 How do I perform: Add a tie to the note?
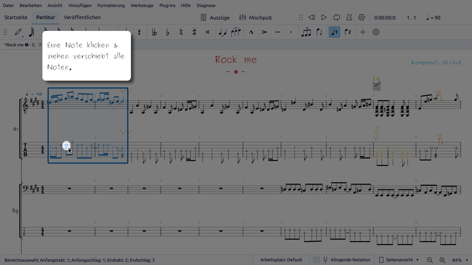click(222, 32)
